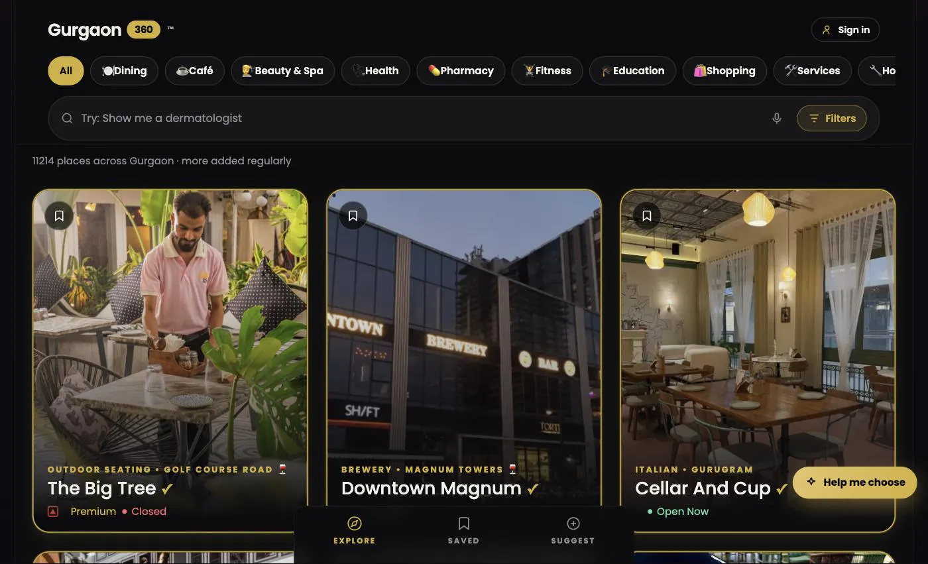Bookmark the Downtown Magnum card

pyautogui.click(x=353, y=215)
